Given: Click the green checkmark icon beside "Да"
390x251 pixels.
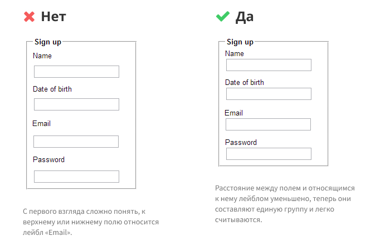Looking at the screenshot, I should pyautogui.click(x=223, y=17).
